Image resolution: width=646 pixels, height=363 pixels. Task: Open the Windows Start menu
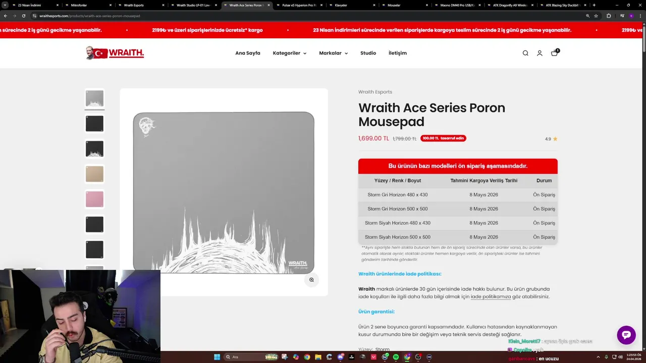tap(217, 357)
